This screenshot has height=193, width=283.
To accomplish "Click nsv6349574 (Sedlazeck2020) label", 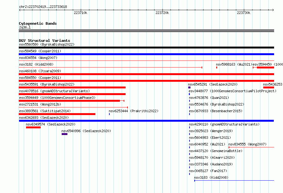I will pyautogui.click(x=51, y=124).
